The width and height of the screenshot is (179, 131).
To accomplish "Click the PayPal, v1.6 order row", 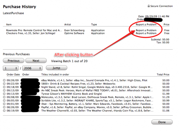I will (97, 107).
